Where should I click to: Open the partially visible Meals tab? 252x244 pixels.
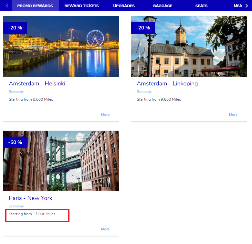point(238,6)
